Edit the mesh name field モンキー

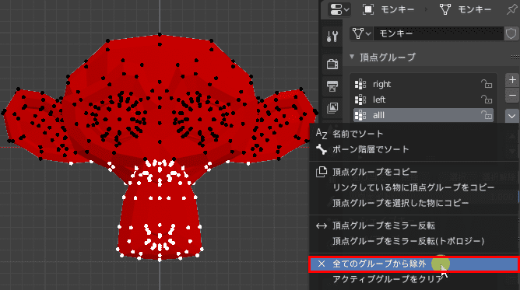pyautogui.click(x=438, y=33)
